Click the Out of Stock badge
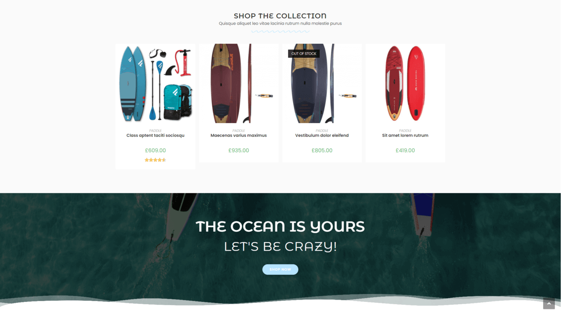This screenshot has width=561, height=315. point(304,54)
